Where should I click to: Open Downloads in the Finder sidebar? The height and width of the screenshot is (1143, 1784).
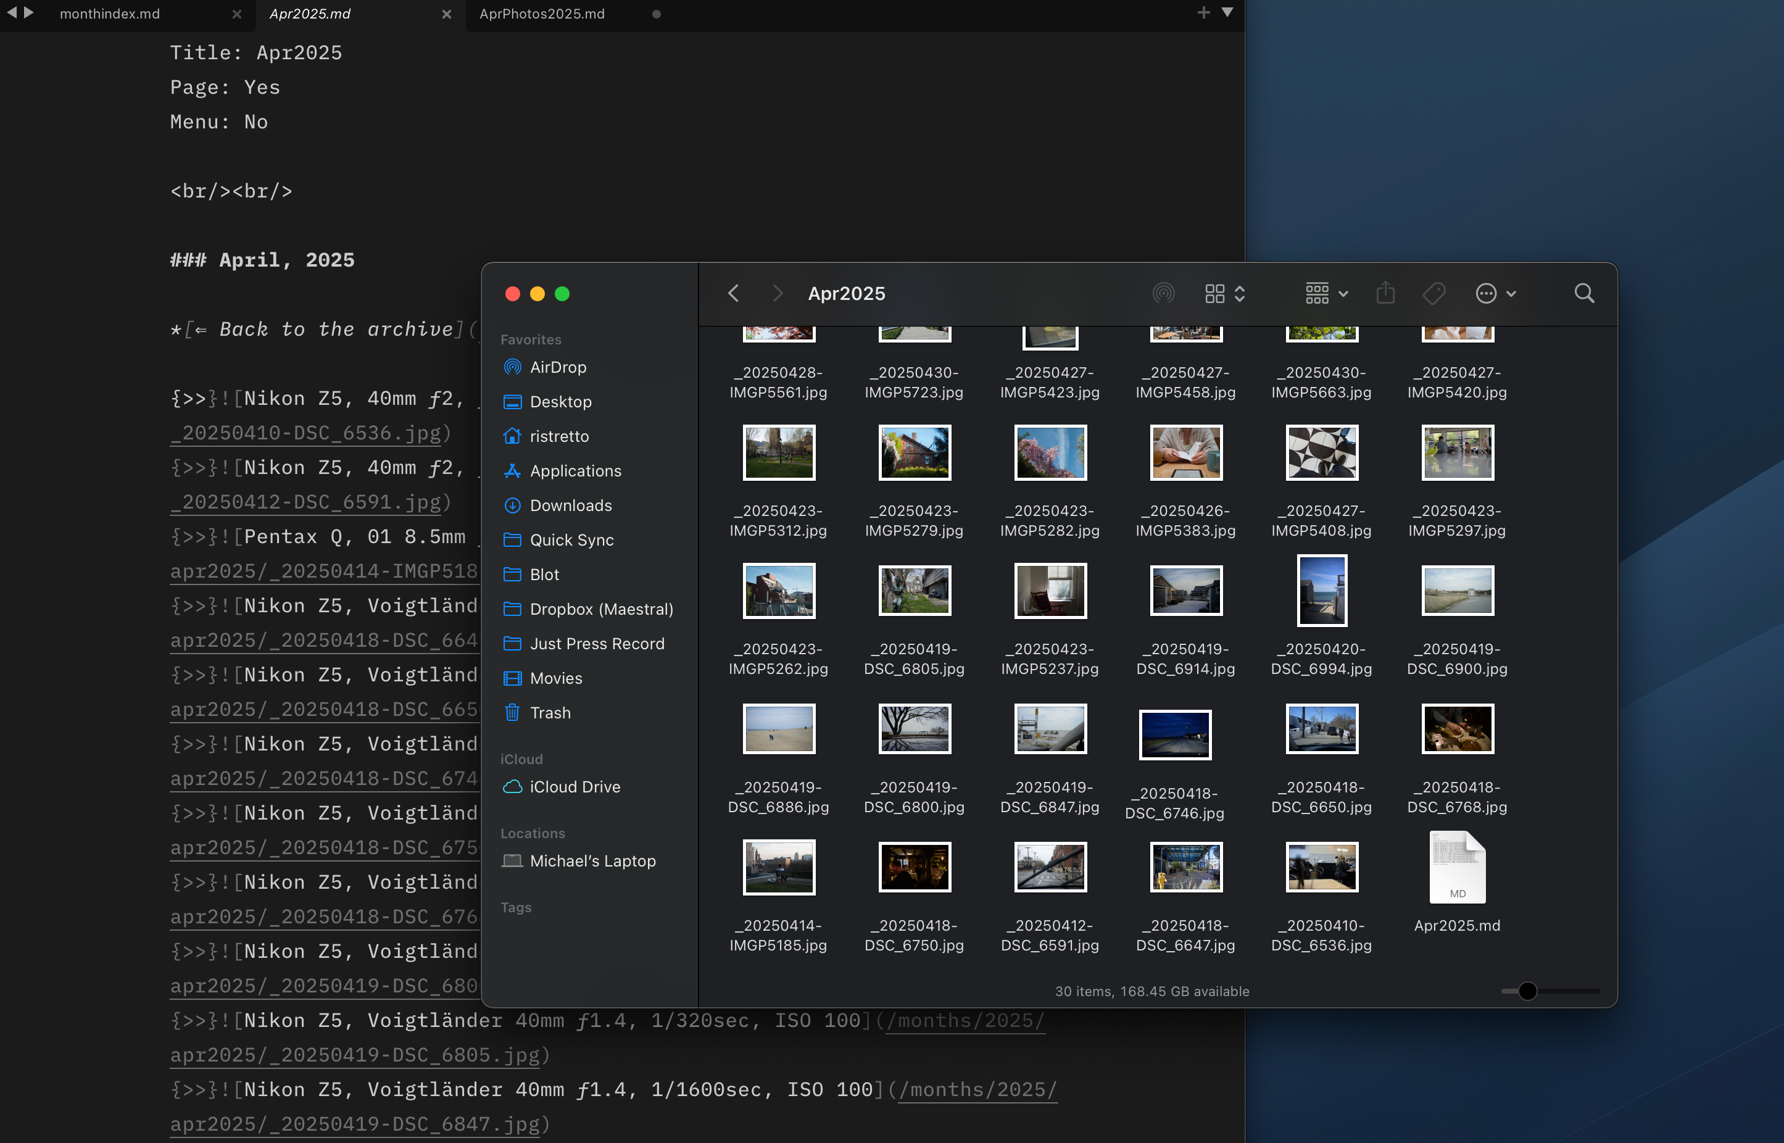(x=557, y=505)
